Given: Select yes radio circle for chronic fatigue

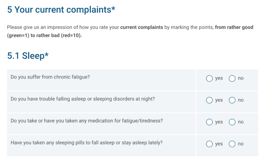Looking at the screenshot, I should (x=209, y=79).
